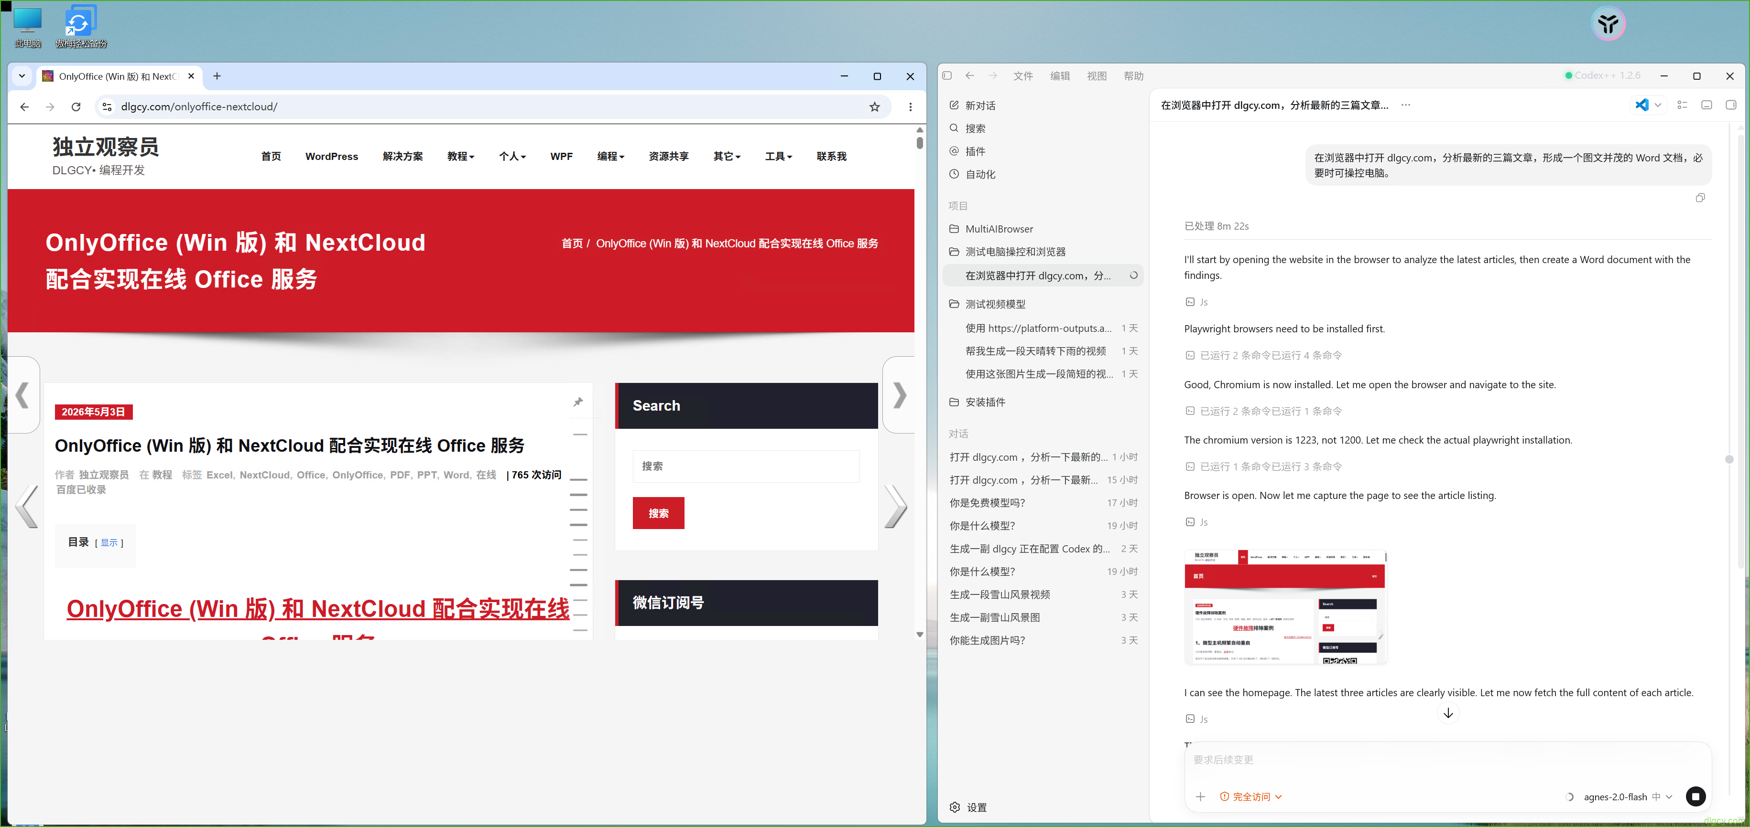Start a 新对话 in Codex
This screenshot has width=1750, height=827.
pos(1043,106)
